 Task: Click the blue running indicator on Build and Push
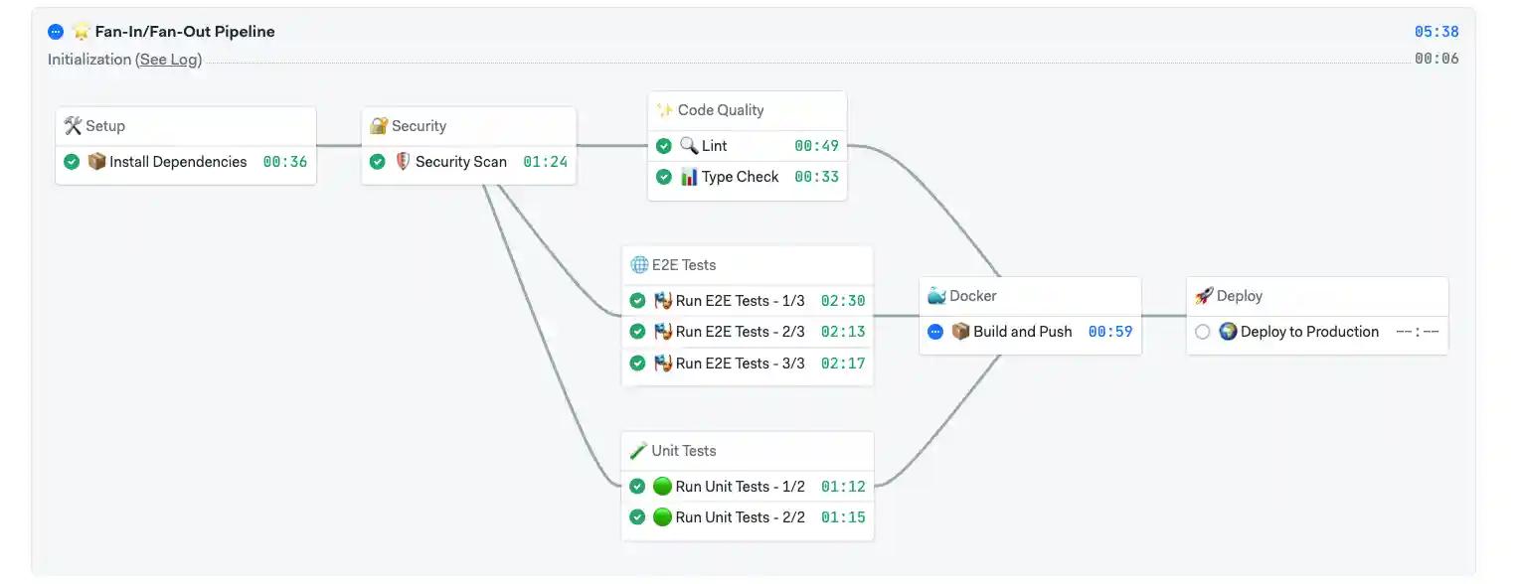pyautogui.click(x=935, y=331)
